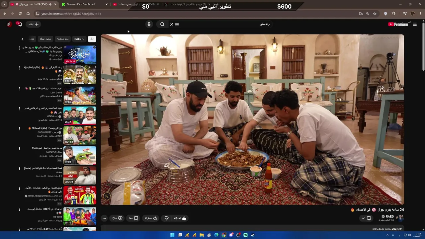Select the 'الكل' filter chip
The width and height of the screenshot is (425, 239).
92,39
